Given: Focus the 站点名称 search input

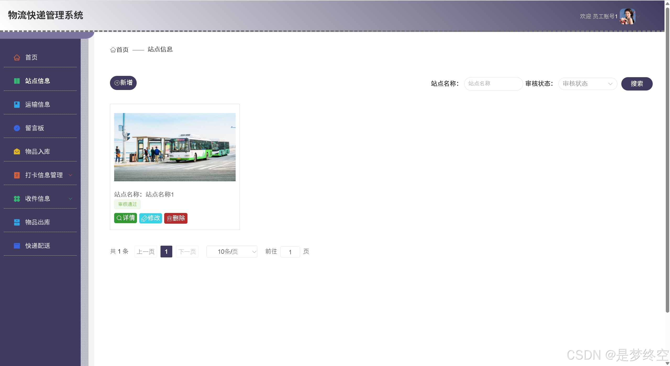Looking at the screenshot, I should tap(493, 84).
